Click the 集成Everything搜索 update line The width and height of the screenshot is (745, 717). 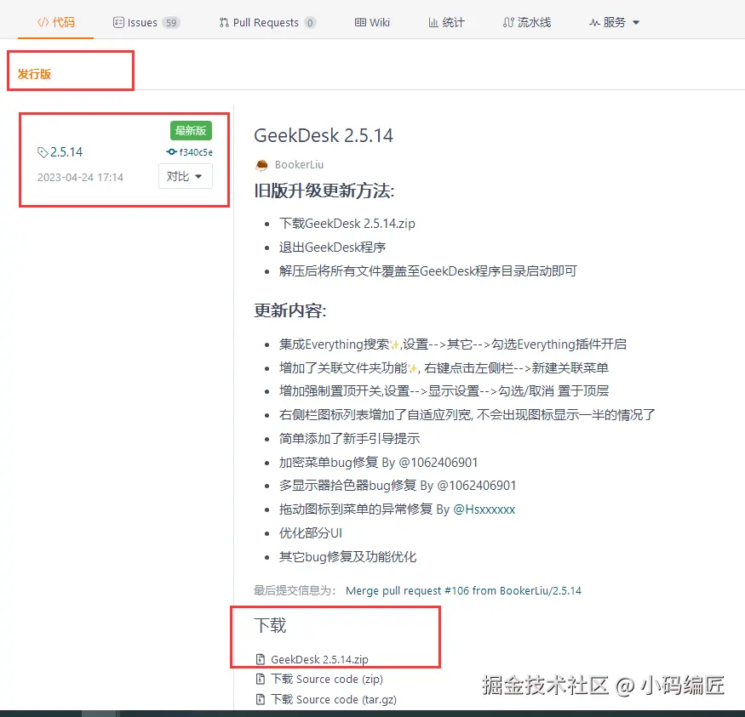pyautogui.click(x=452, y=344)
